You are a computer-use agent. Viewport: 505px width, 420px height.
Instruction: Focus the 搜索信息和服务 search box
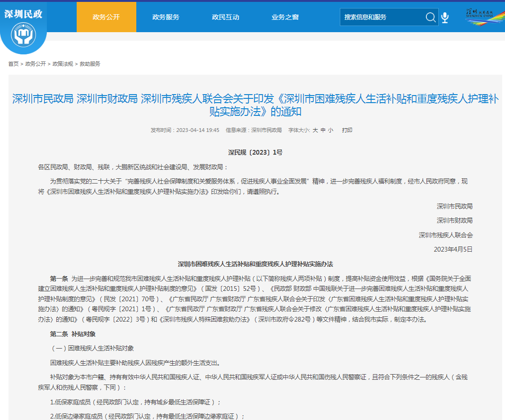click(x=381, y=17)
